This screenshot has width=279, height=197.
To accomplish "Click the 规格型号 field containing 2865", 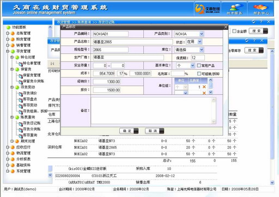I will [111, 50].
